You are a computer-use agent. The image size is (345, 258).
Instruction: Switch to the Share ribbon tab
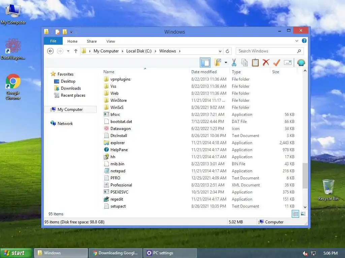pos(92,41)
